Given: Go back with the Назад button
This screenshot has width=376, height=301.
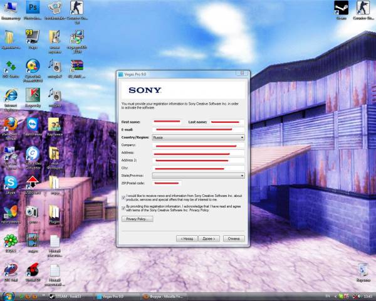Looking at the screenshot, I should [x=187, y=238].
